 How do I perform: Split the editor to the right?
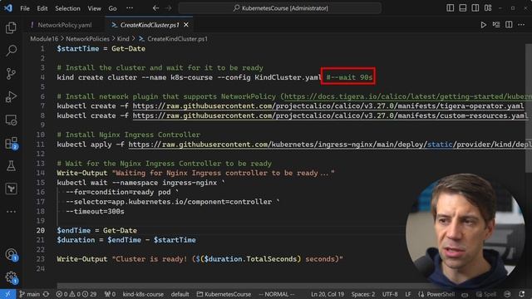coord(509,25)
